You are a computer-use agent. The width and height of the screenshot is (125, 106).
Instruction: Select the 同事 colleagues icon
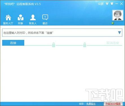click(21, 18)
